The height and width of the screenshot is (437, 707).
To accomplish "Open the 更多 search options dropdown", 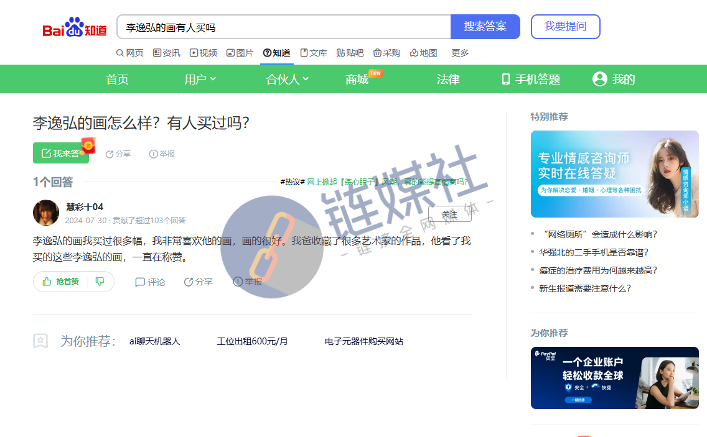I will 459,53.
